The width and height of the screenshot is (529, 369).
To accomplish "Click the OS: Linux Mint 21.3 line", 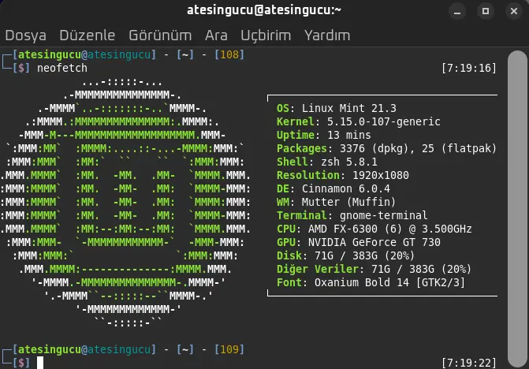I will pos(337,108).
